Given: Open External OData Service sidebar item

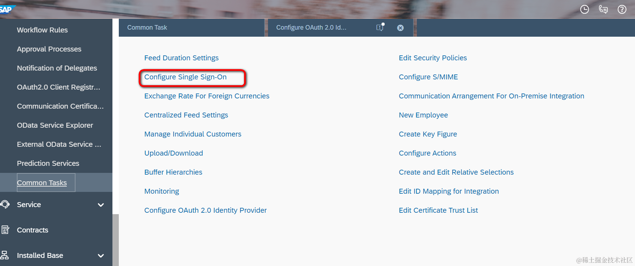Looking at the screenshot, I should coord(59,144).
